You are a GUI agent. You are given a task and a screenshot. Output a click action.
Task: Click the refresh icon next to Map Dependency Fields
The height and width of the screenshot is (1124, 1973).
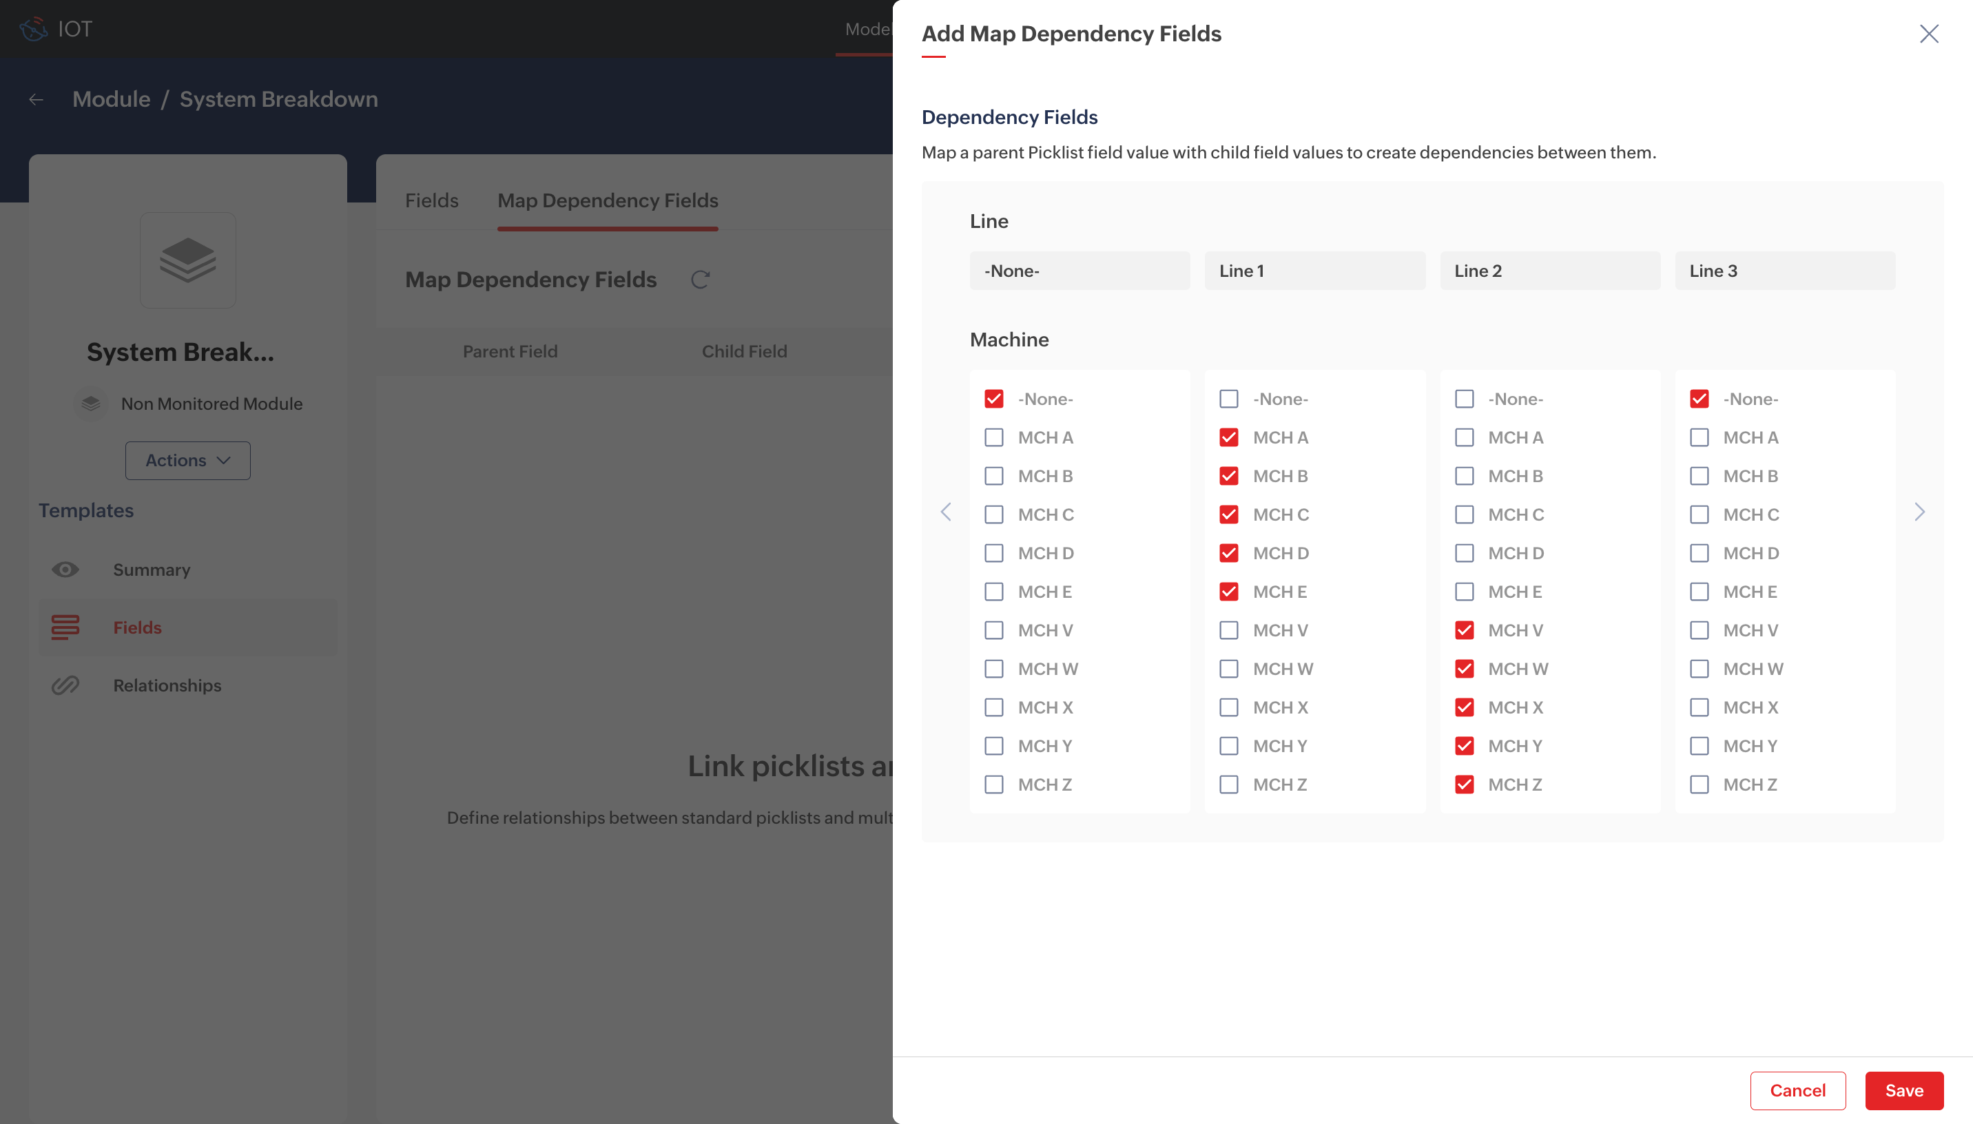[699, 280]
